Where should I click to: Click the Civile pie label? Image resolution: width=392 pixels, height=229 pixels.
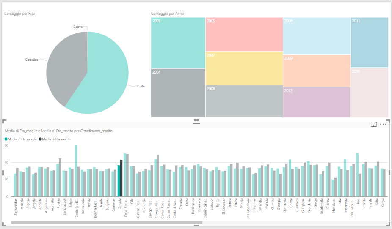coord(141,86)
